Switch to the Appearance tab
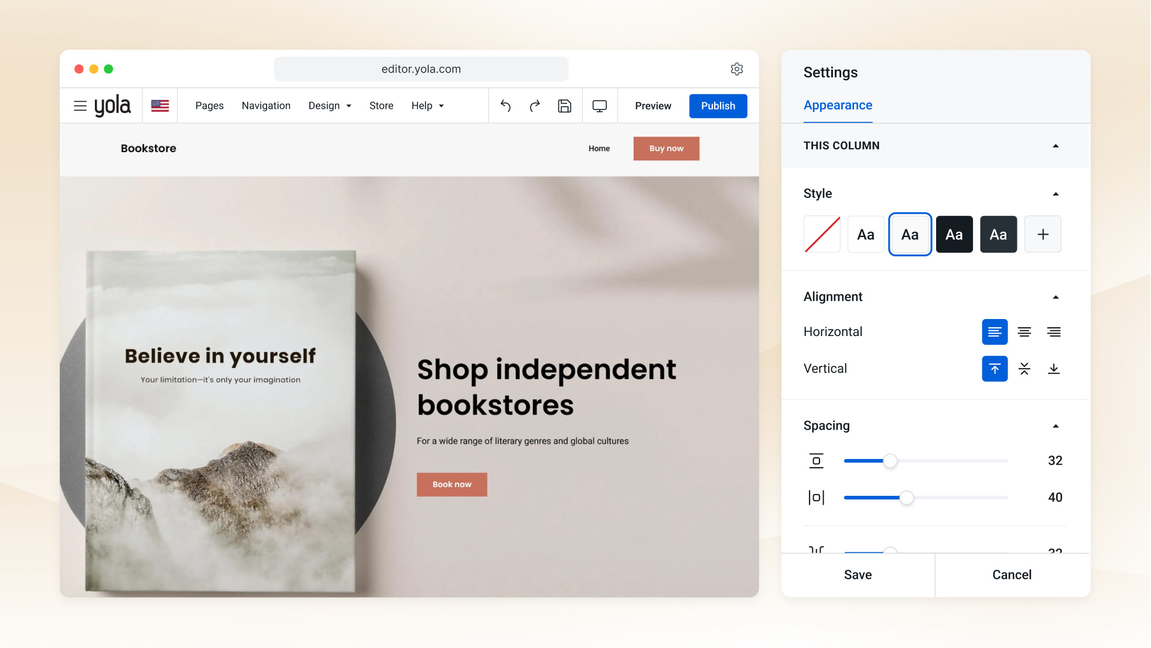This screenshot has height=648, width=1151. pyautogui.click(x=838, y=105)
